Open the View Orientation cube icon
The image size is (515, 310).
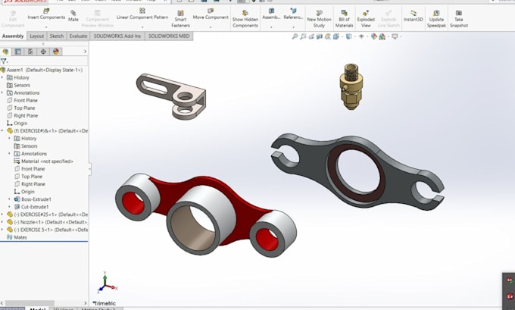click(x=336, y=36)
